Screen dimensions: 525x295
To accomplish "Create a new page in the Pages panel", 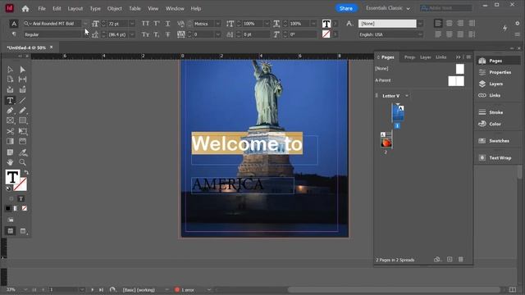I will [x=450, y=259].
